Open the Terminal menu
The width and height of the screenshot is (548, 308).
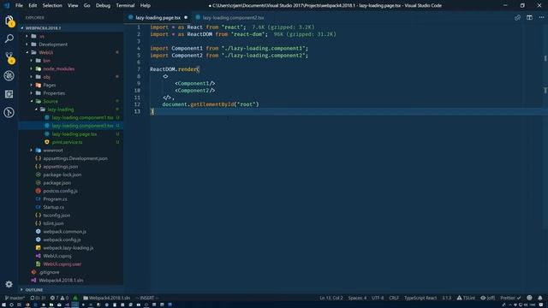(x=125, y=6)
